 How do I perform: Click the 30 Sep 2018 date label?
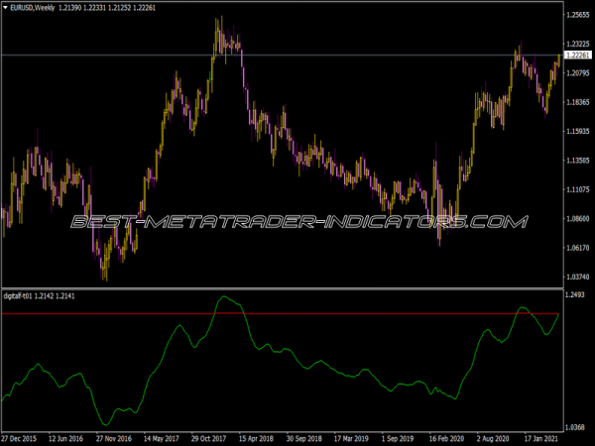pyautogui.click(x=303, y=436)
